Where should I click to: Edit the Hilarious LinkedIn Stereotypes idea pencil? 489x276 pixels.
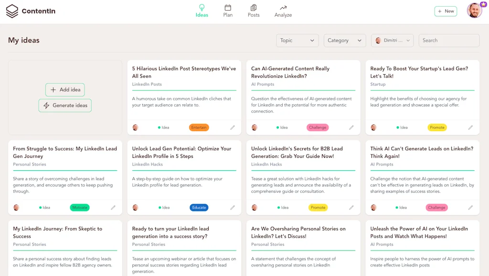[x=233, y=128]
